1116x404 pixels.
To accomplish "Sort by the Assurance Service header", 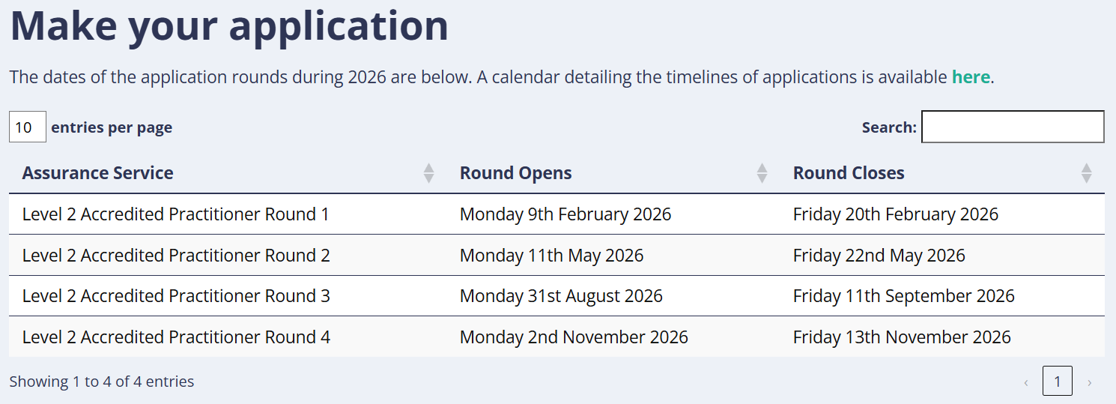I will coord(98,173).
